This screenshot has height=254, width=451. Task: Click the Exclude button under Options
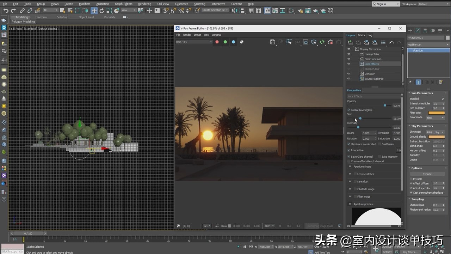[427, 174]
